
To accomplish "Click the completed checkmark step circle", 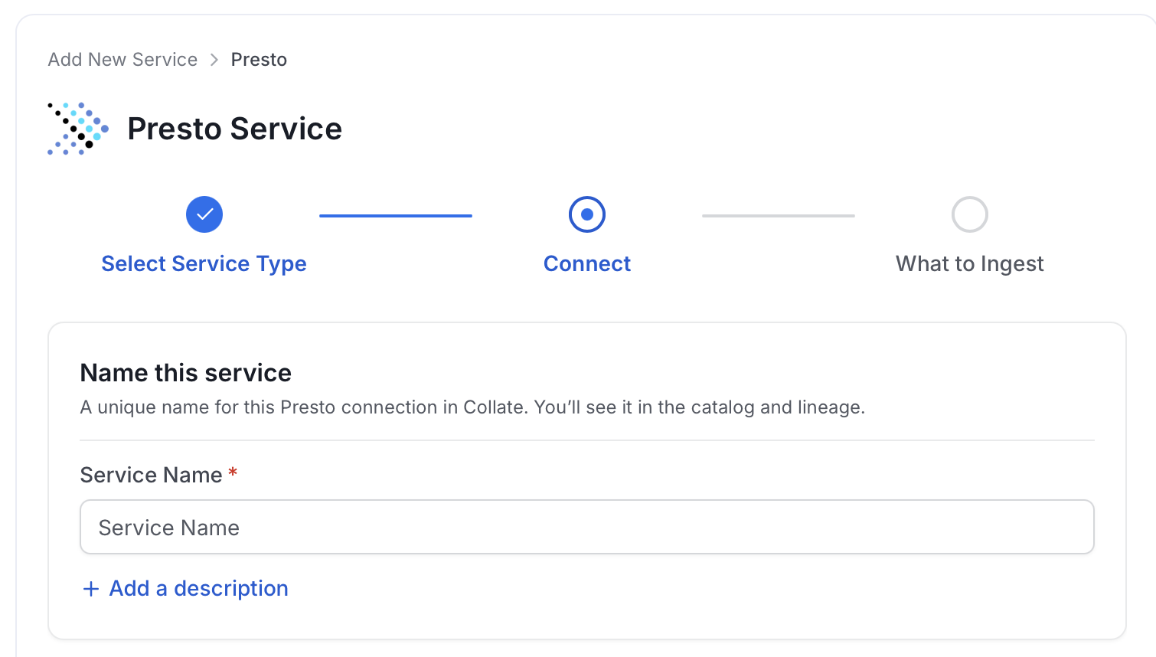I will click(x=204, y=214).
